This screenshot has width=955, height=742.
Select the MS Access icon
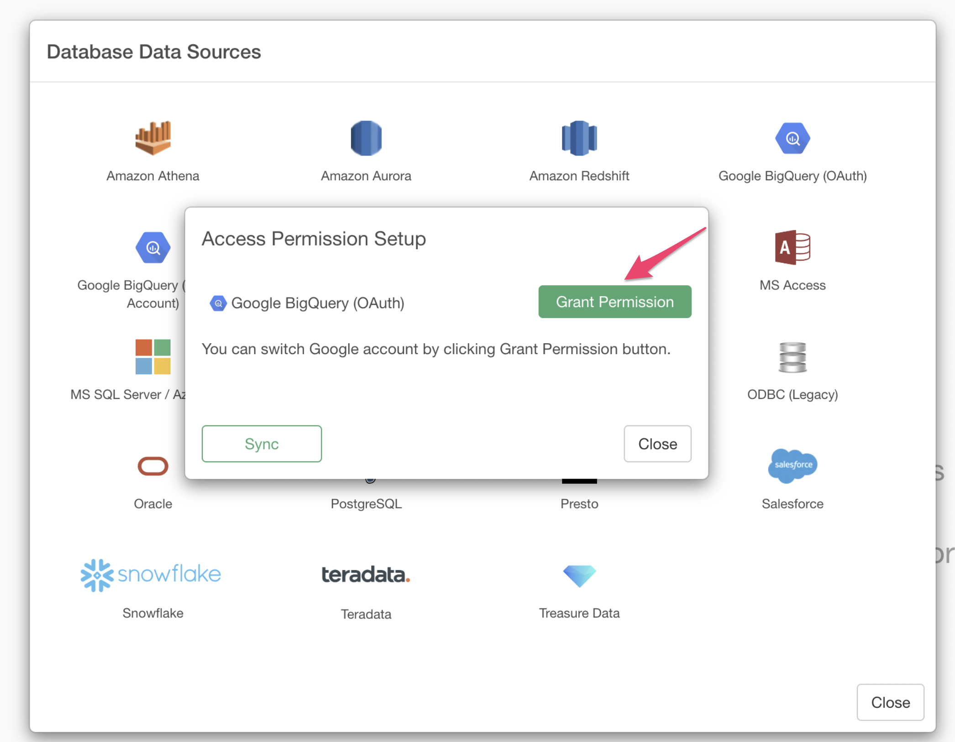pos(792,247)
